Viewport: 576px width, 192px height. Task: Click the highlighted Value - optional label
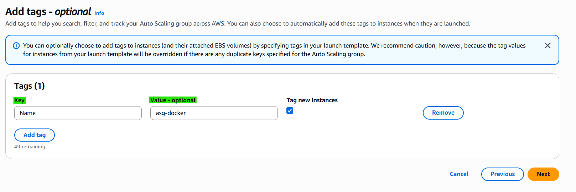(x=173, y=100)
